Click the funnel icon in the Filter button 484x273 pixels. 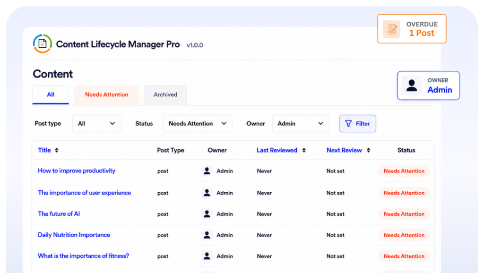point(348,124)
